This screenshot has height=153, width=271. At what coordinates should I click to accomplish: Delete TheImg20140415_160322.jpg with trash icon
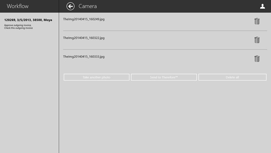[x=257, y=40]
